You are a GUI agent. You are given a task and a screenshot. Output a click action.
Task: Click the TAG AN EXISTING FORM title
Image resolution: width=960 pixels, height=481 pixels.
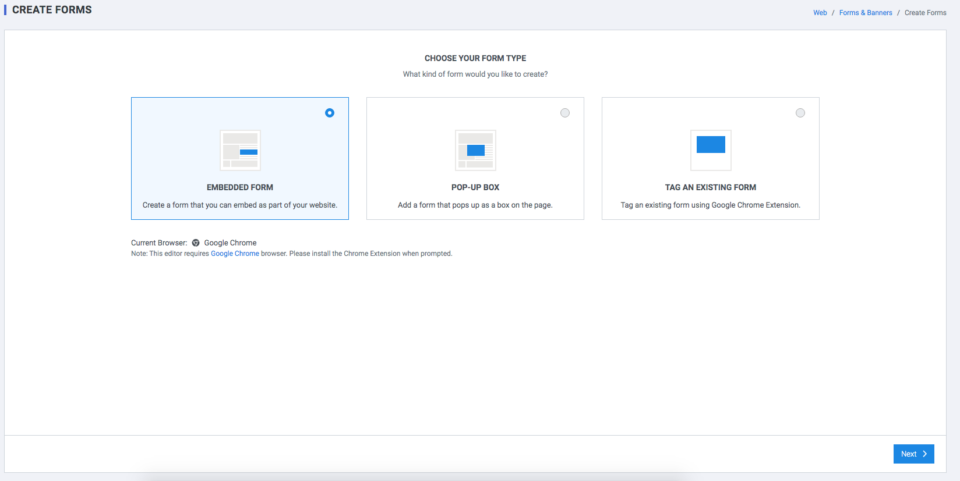pos(711,187)
